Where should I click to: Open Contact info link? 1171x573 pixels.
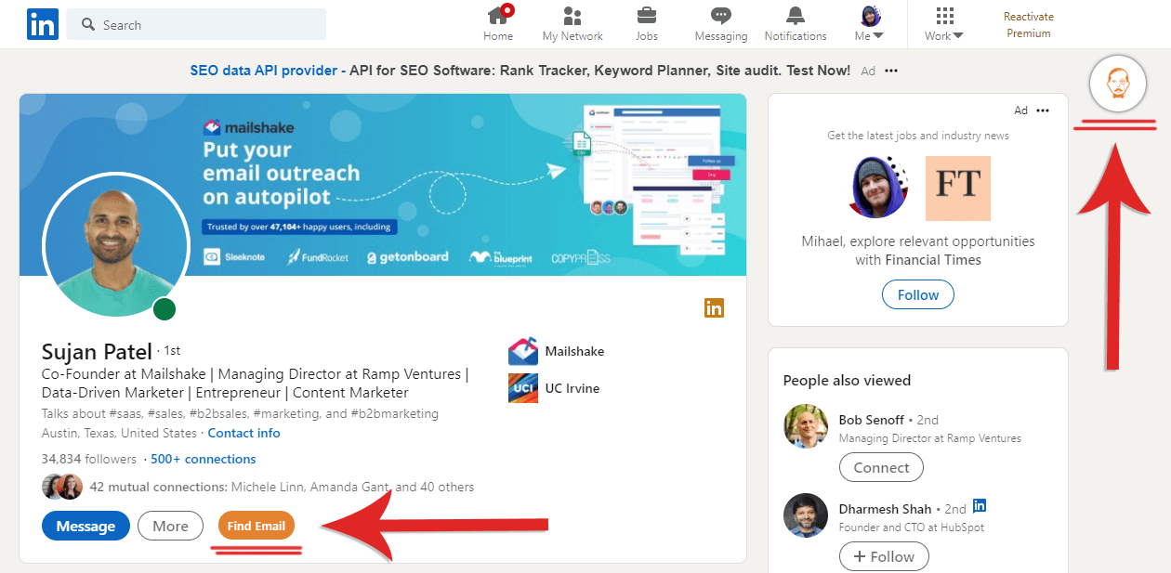[x=243, y=433]
